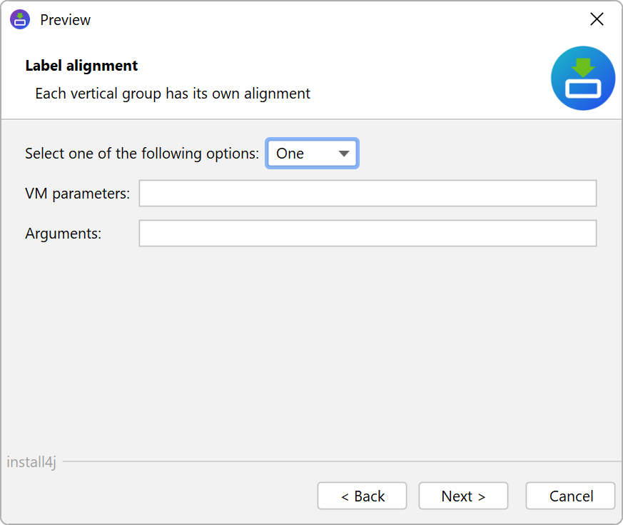Screen dimensions: 623x525
Task: Focus the VM parameters text field
Action: (x=368, y=194)
